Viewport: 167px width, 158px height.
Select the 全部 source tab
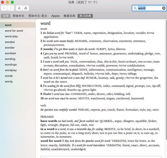coord(6,16)
